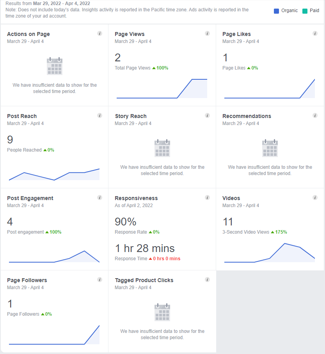Select the Post Engagement heading

pos(30,198)
